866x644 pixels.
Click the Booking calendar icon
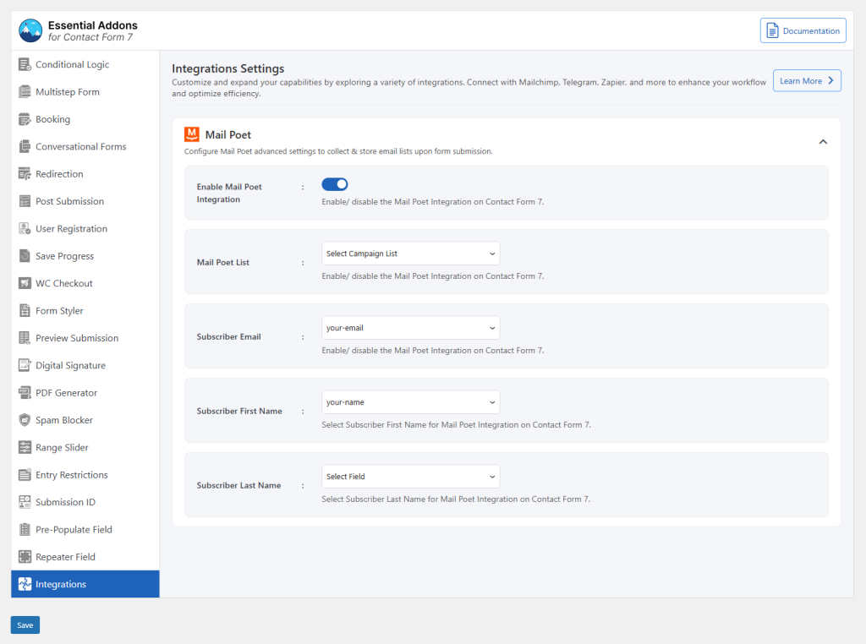pos(25,119)
